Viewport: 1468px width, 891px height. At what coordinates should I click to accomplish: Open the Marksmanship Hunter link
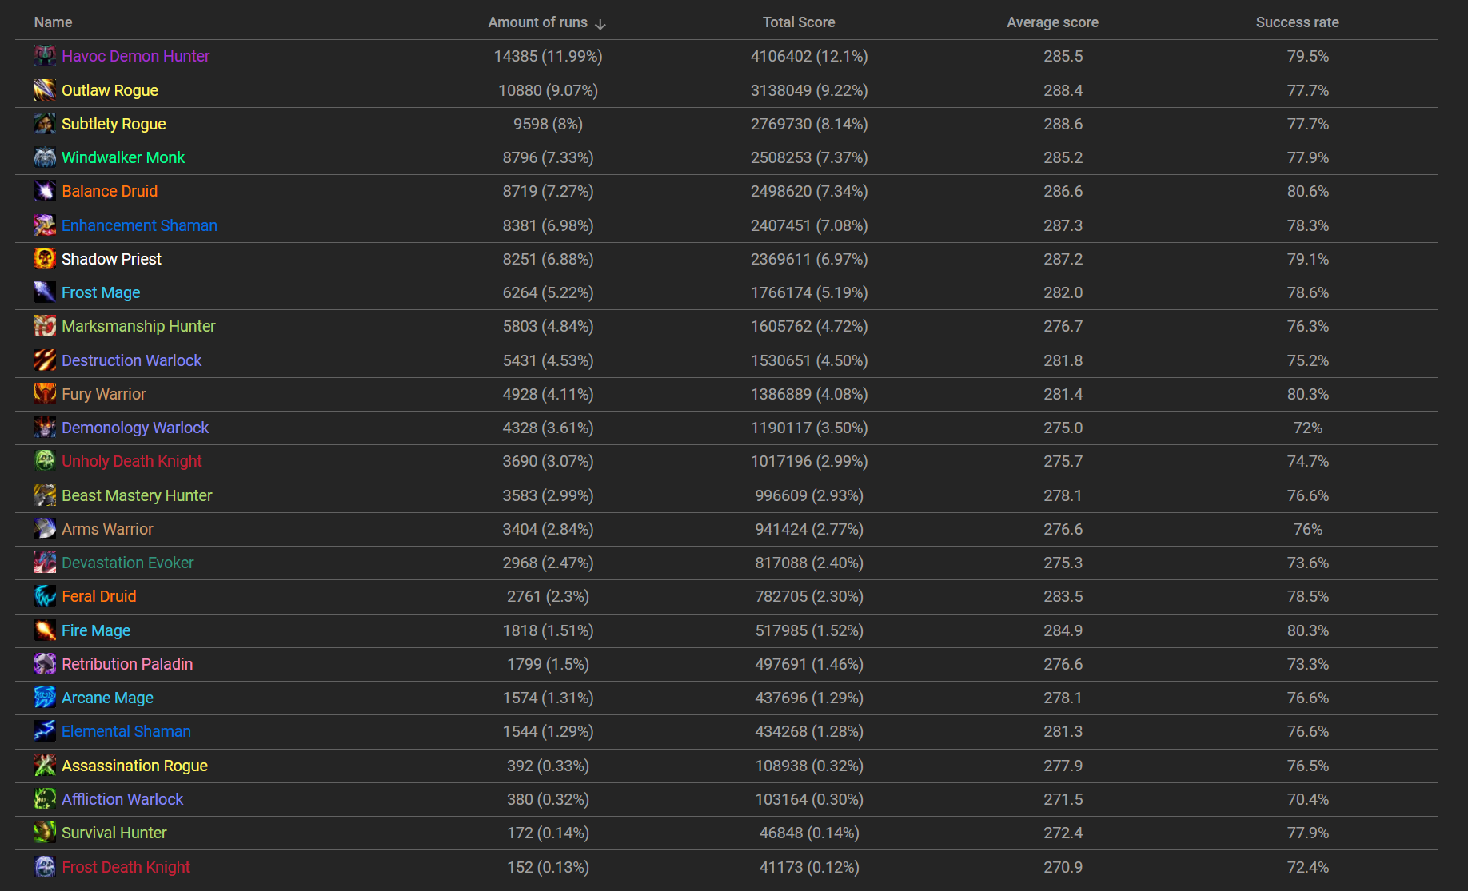tap(138, 326)
